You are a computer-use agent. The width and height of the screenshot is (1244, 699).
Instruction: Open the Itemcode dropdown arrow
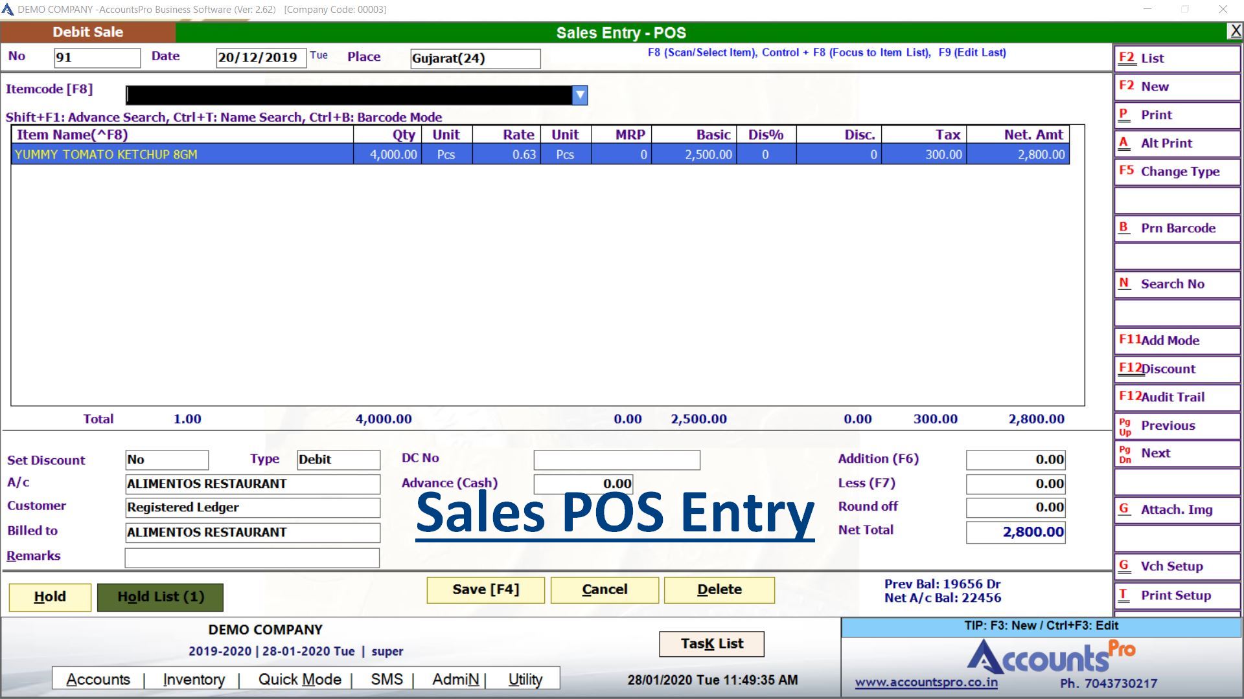point(579,94)
